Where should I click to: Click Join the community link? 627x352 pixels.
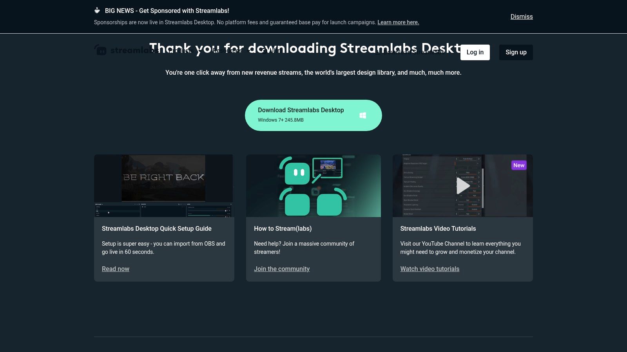point(282,269)
